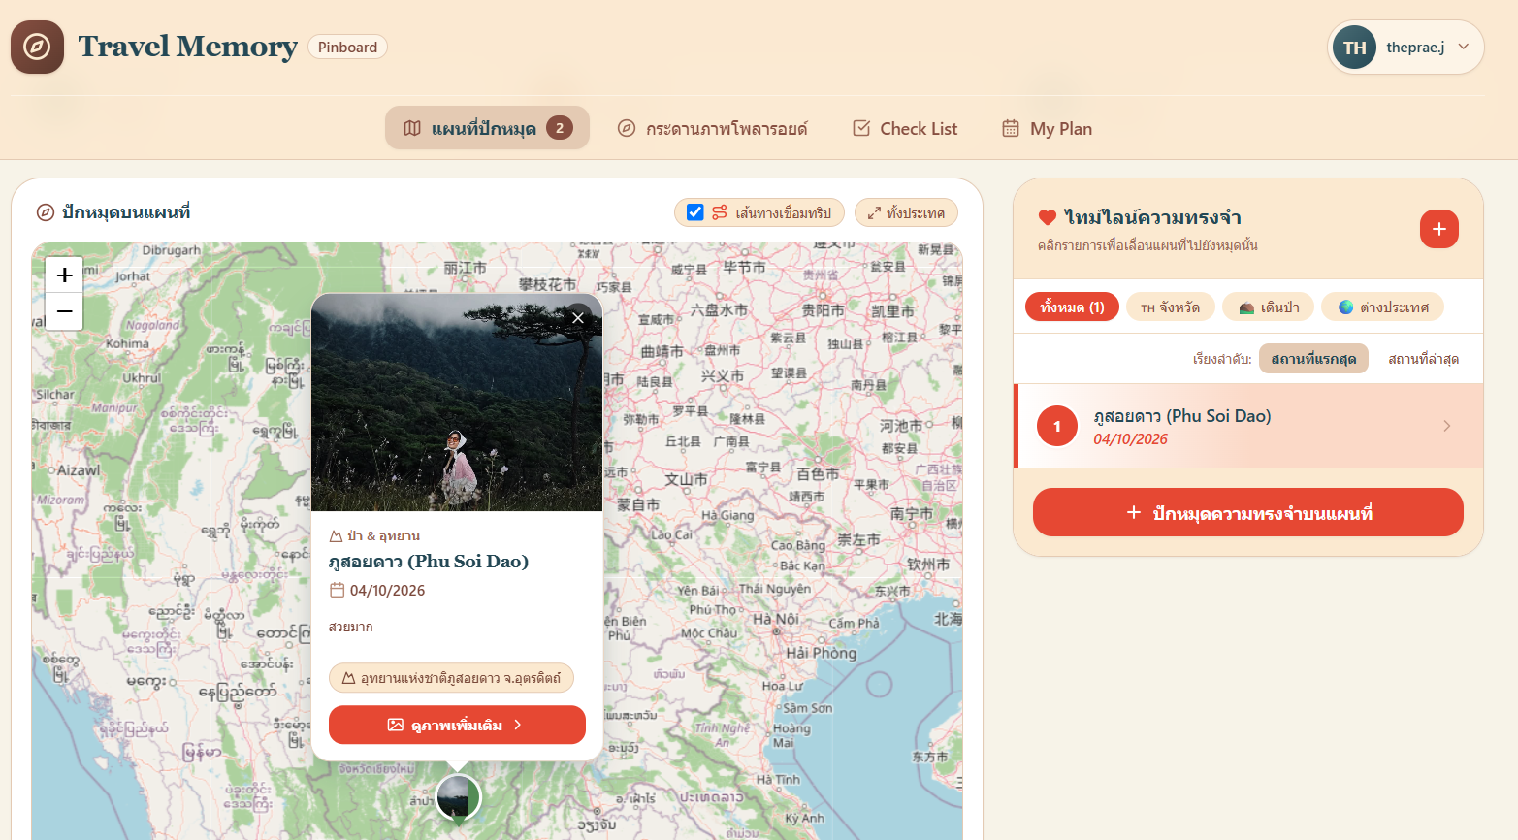This screenshot has height=840, width=1518.
Task: Sort by สถานที่ล่าสุด
Action: click(1423, 359)
